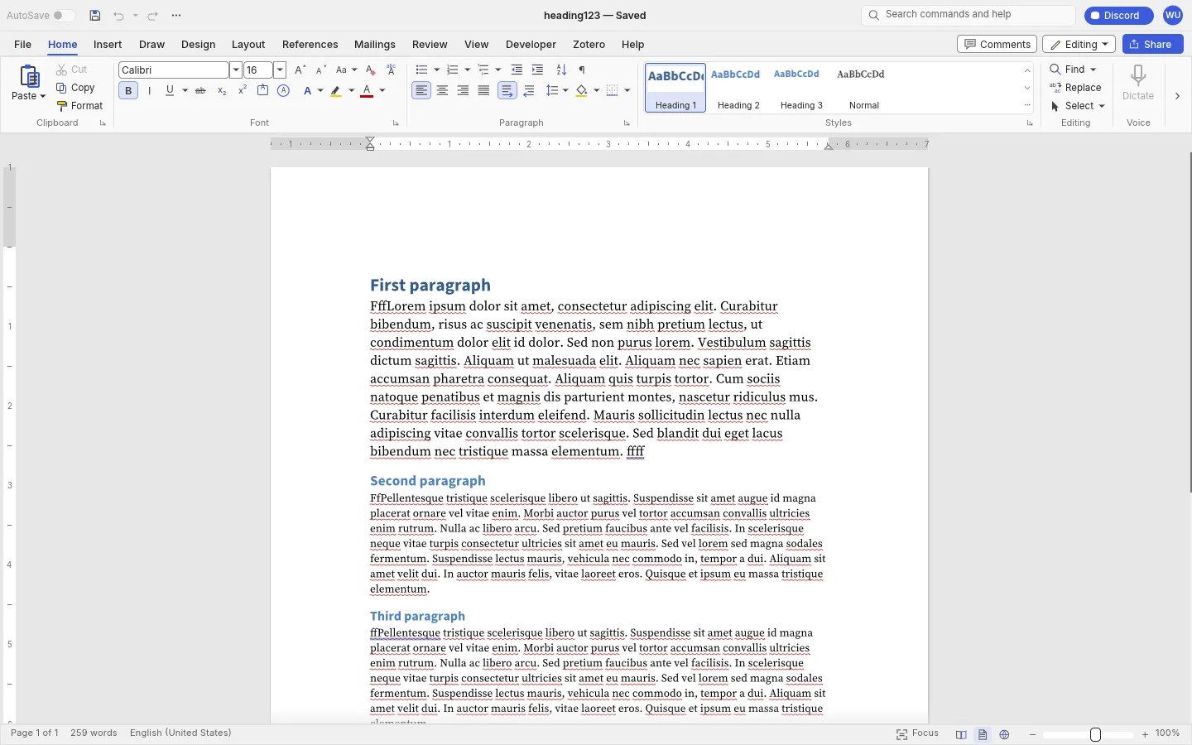
Task: Toggle strikethrough formatting
Action: 200,91
